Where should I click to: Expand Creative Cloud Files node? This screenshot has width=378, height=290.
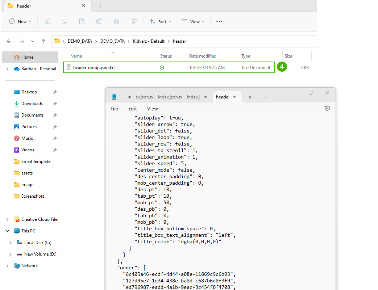pos(8,219)
